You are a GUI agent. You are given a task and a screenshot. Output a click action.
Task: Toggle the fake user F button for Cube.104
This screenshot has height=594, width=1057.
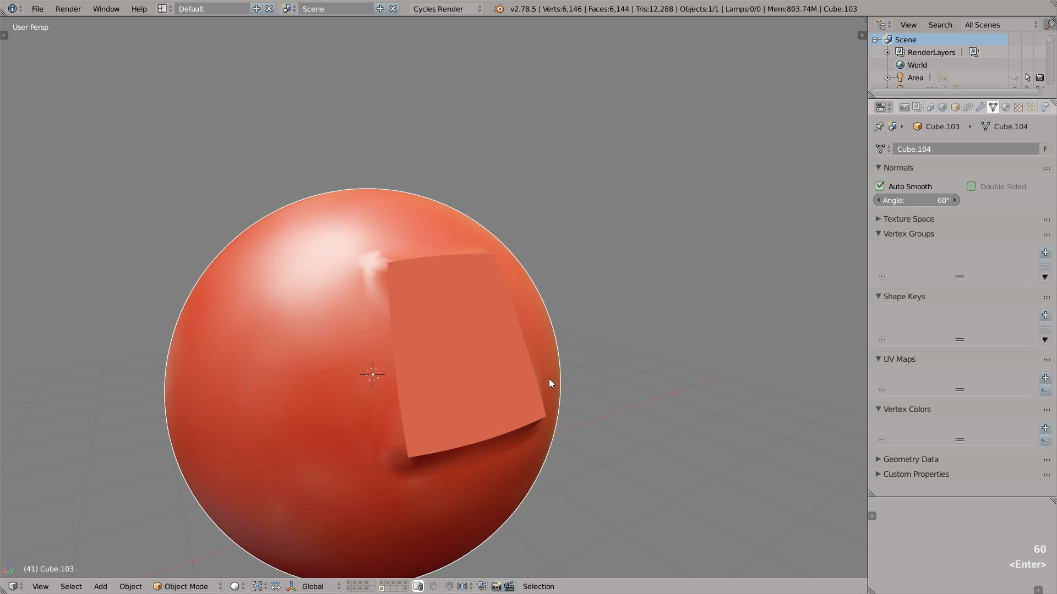[x=1045, y=149]
